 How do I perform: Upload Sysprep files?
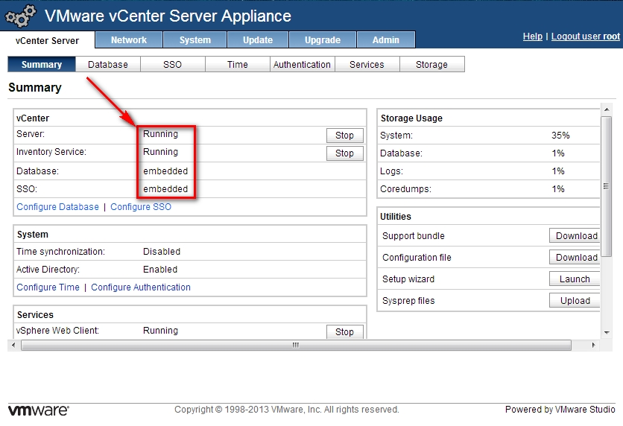pos(575,301)
